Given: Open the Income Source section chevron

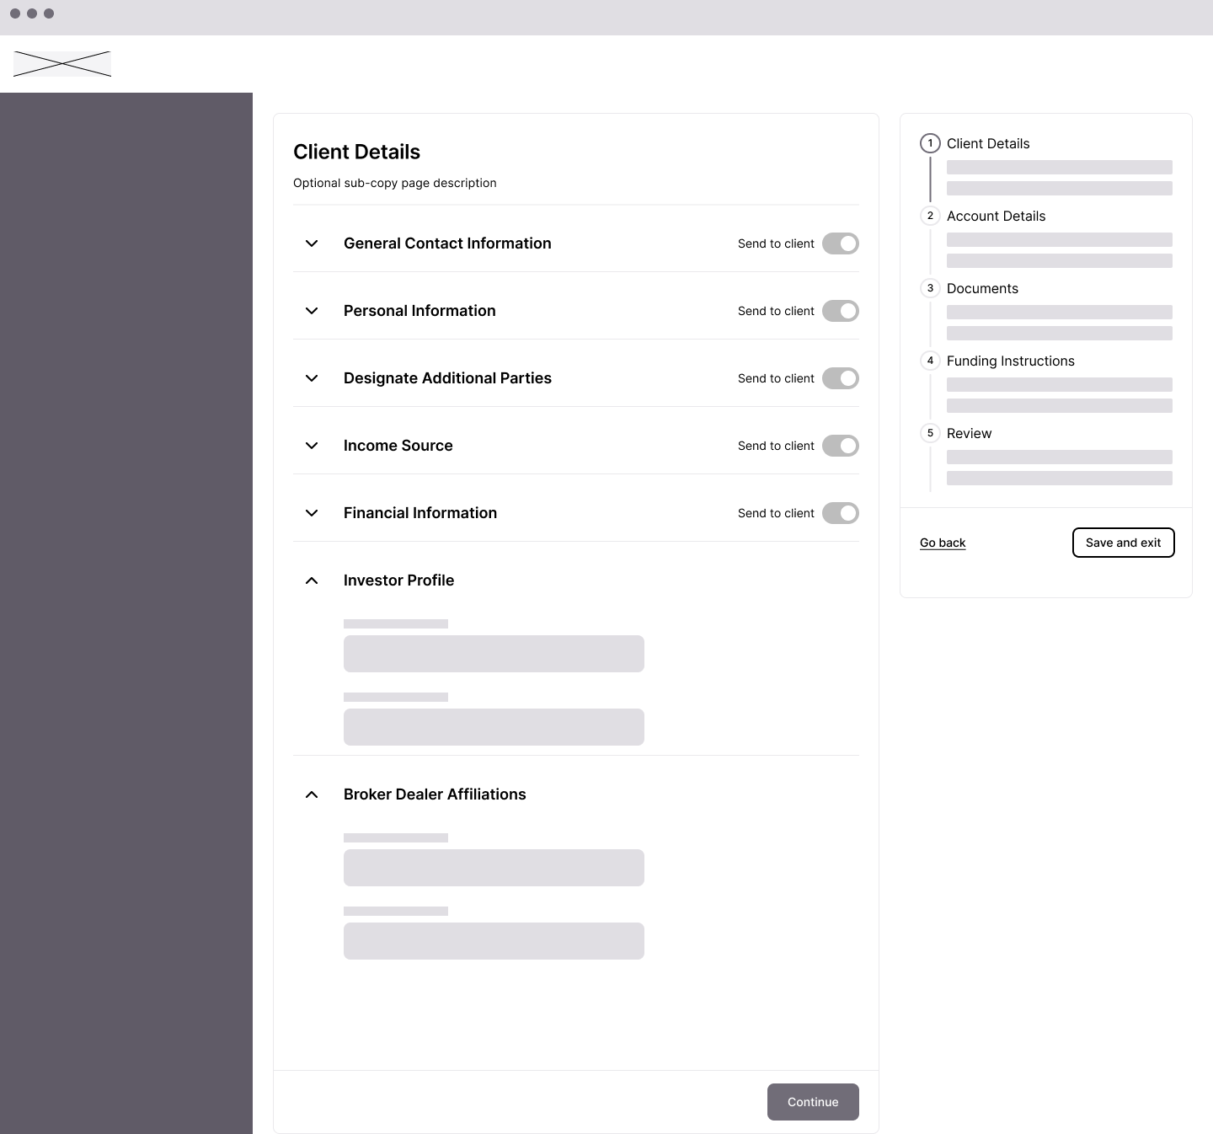Looking at the screenshot, I should [312, 446].
